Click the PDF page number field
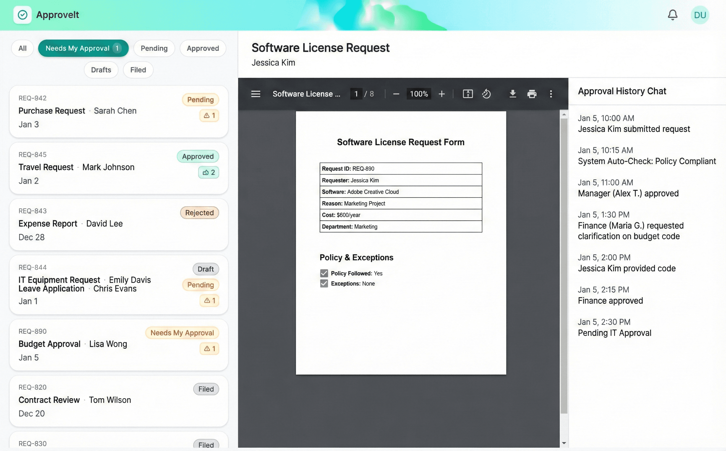The width and height of the screenshot is (726, 451). coord(356,94)
